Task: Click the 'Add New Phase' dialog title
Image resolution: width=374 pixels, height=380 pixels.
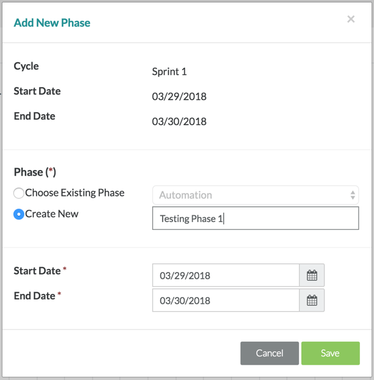Action: click(52, 23)
